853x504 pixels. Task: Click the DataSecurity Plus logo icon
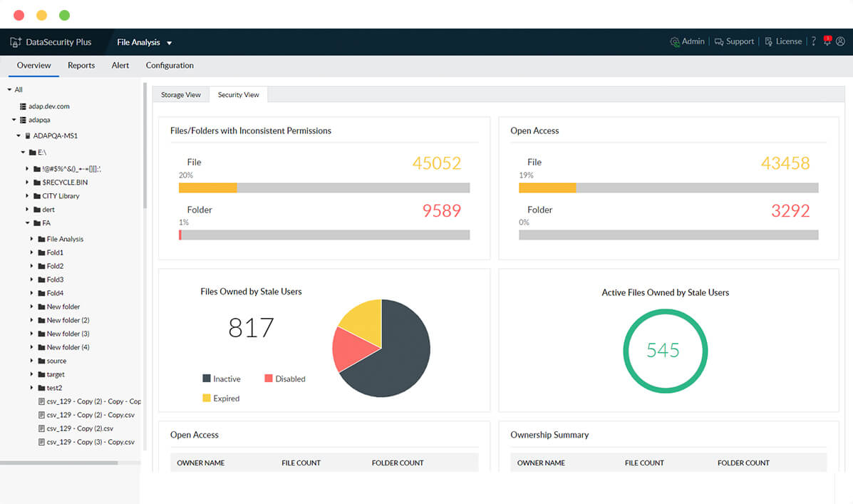tap(16, 42)
